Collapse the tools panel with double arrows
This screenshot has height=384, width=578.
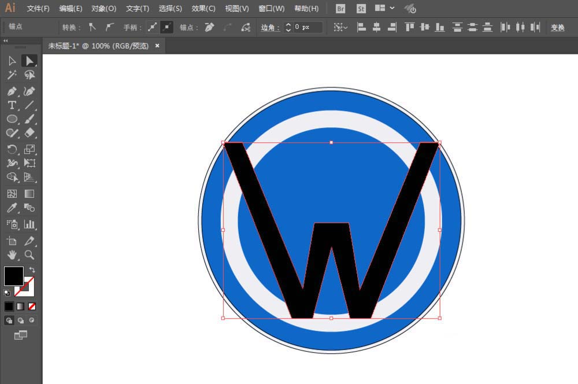[x=6, y=41]
